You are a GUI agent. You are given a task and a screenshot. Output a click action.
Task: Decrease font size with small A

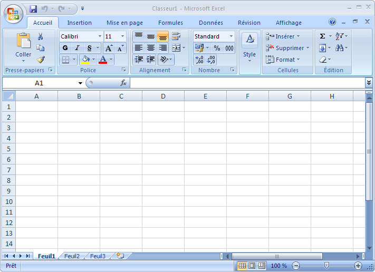[x=121, y=48]
